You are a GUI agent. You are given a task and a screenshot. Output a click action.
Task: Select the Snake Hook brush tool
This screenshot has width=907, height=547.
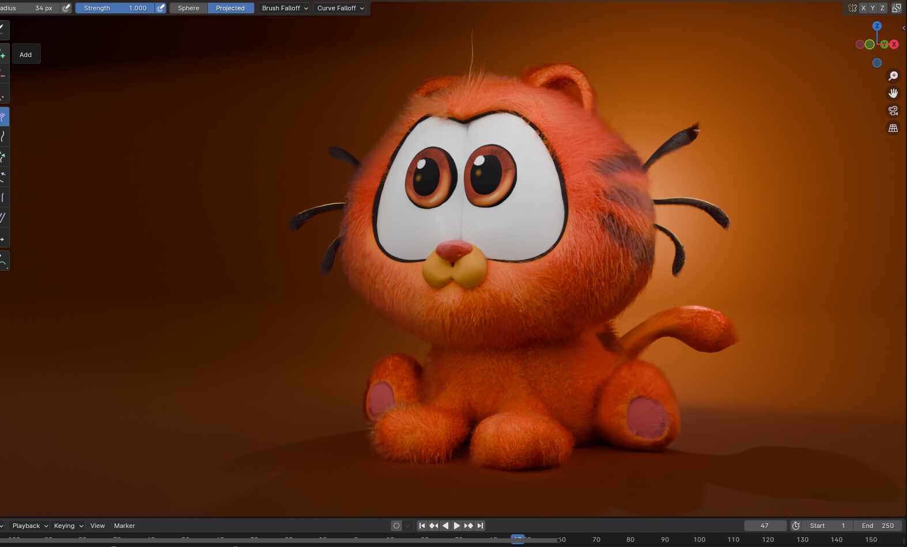point(3,136)
